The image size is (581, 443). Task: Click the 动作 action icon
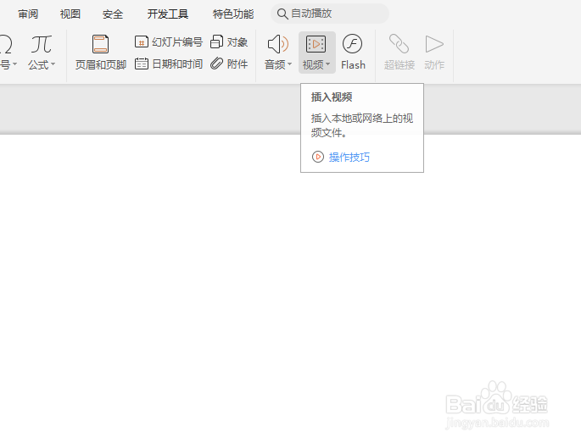pos(434,44)
